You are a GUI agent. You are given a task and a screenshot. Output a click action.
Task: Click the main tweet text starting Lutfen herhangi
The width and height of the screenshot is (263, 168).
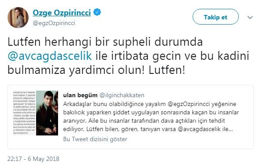pos(128,56)
